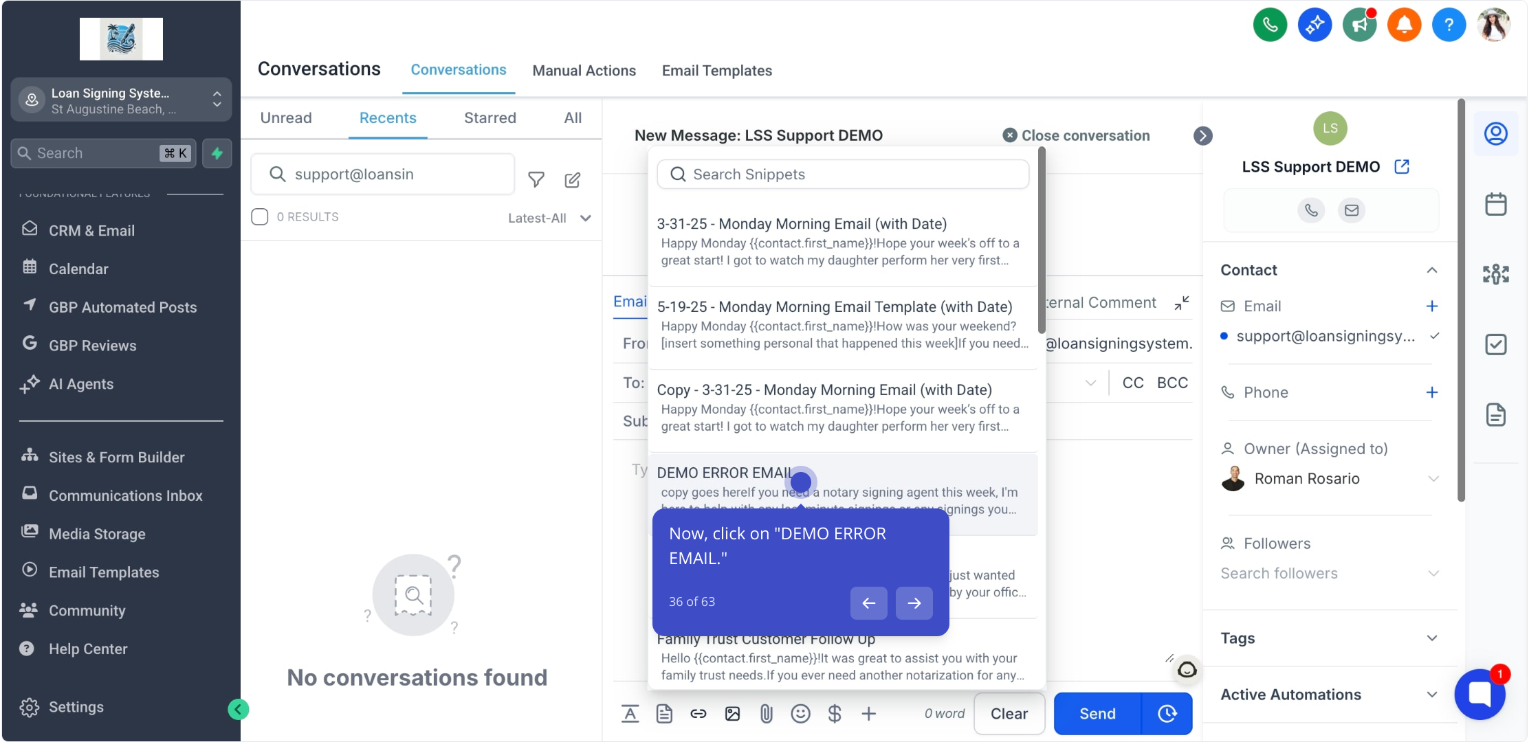The height and width of the screenshot is (742, 1529).
Task: Click the green phone dialer icon
Action: pyautogui.click(x=1270, y=25)
